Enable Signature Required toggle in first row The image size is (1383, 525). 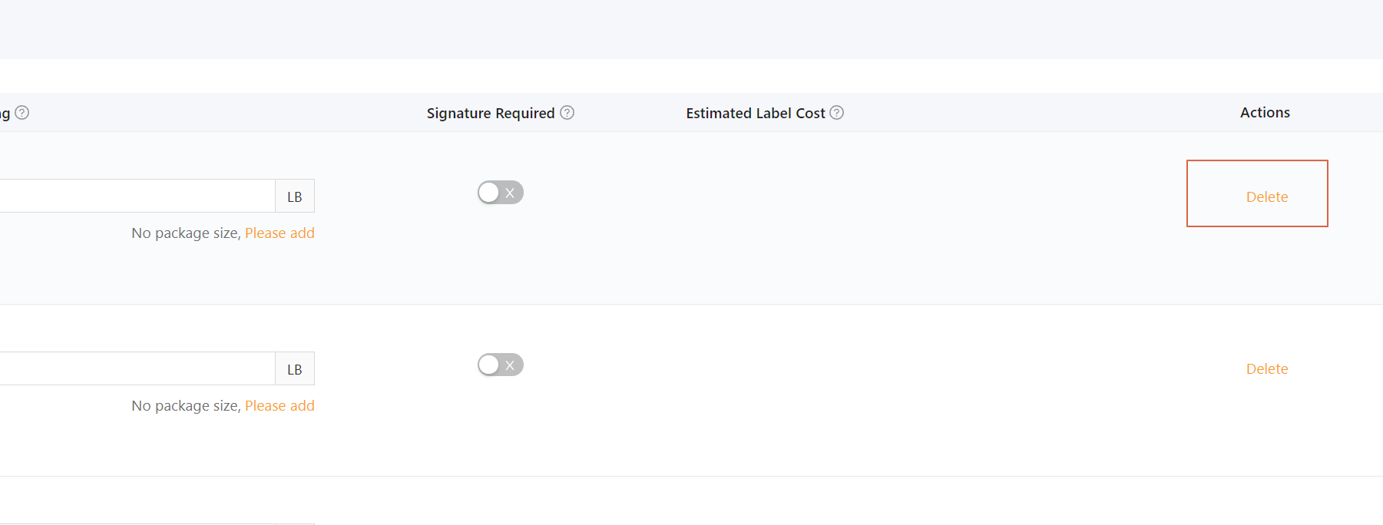(501, 193)
